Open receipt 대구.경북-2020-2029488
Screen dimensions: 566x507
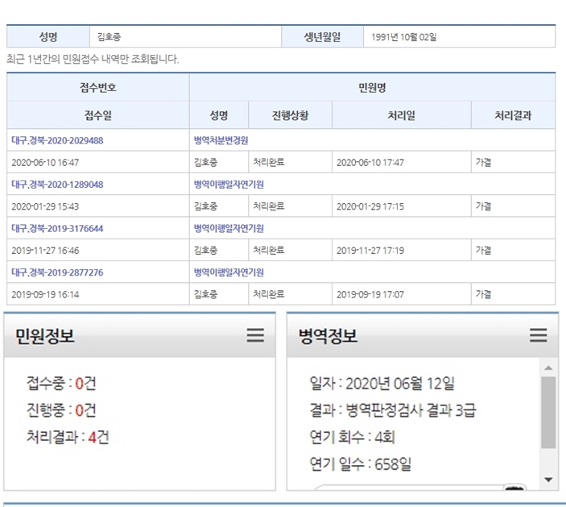point(57,140)
